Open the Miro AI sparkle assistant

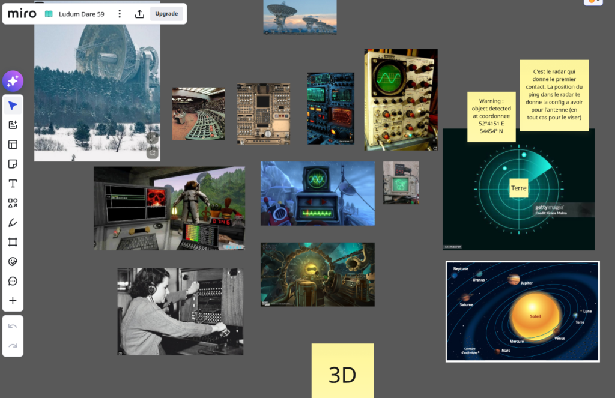click(x=13, y=81)
